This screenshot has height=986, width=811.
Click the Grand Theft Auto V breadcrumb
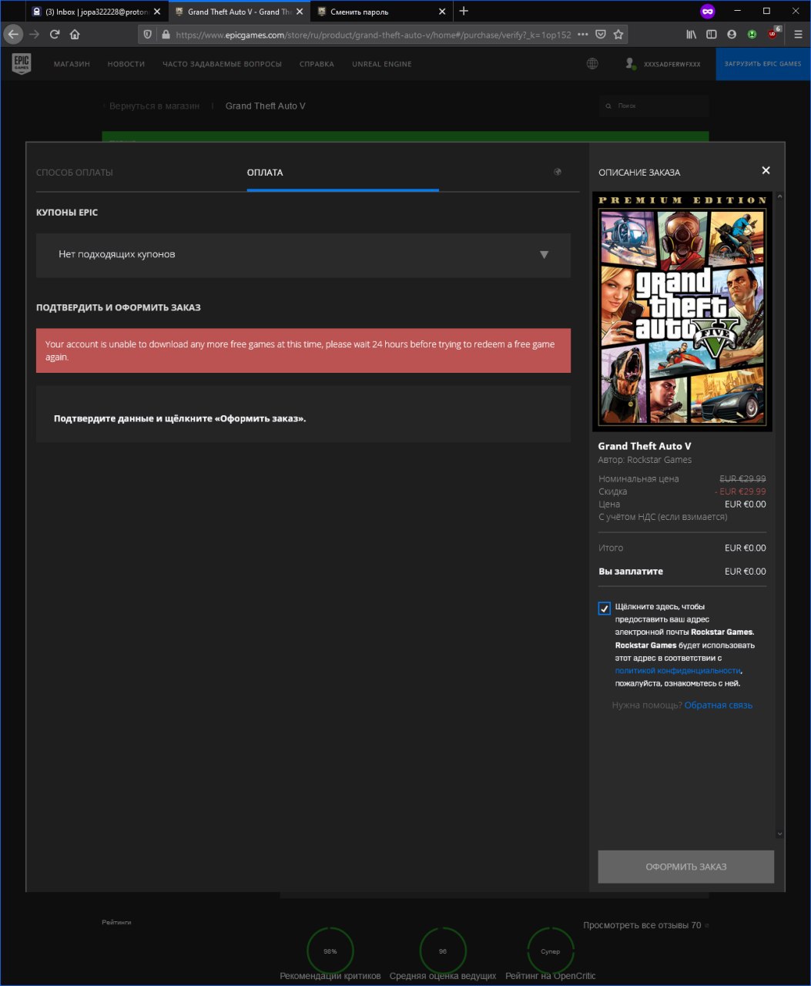pos(265,106)
